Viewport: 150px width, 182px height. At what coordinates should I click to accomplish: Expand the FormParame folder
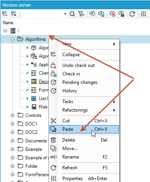click(x=12, y=175)
